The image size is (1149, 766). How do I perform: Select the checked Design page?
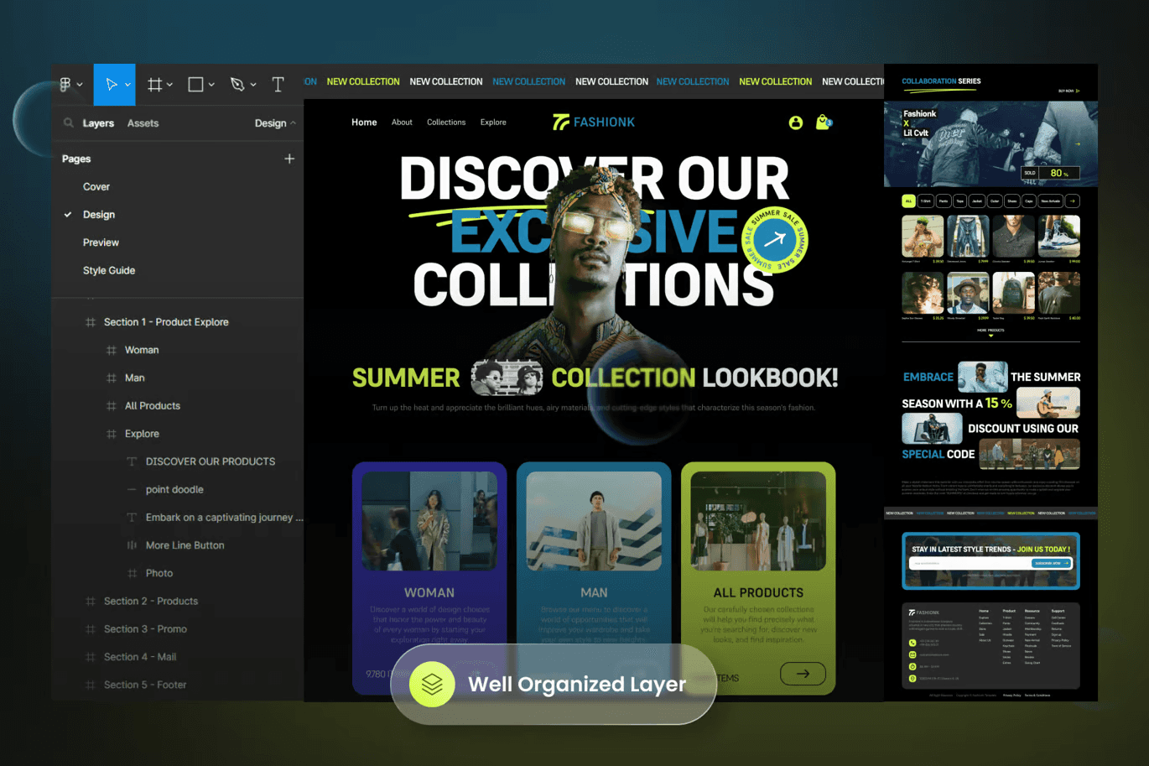99,215
